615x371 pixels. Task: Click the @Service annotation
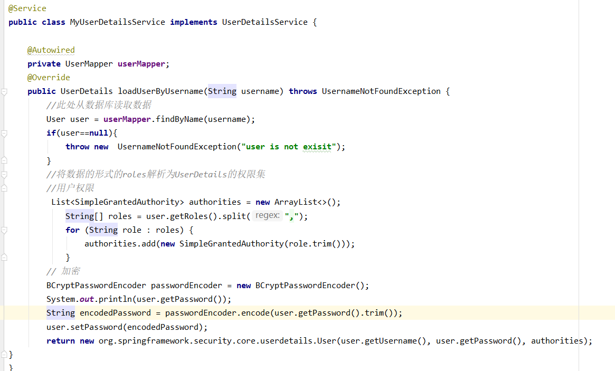(x=27, y=8)
